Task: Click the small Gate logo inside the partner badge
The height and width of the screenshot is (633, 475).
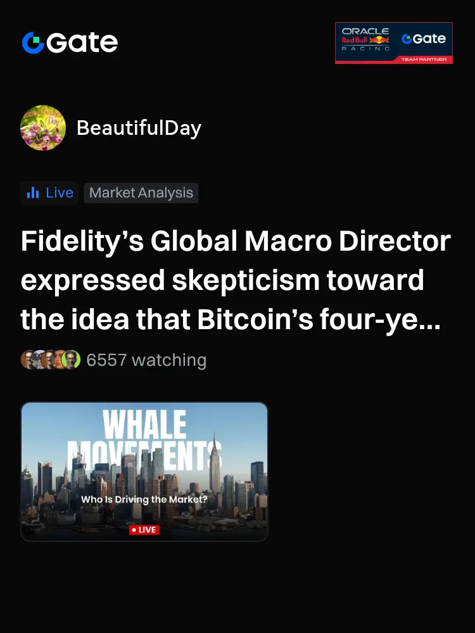Action: pos(424,39)
